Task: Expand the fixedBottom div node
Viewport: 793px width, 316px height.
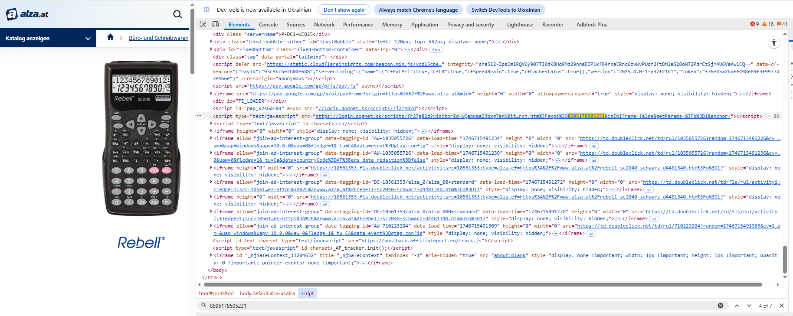Action: coord(211,49)
